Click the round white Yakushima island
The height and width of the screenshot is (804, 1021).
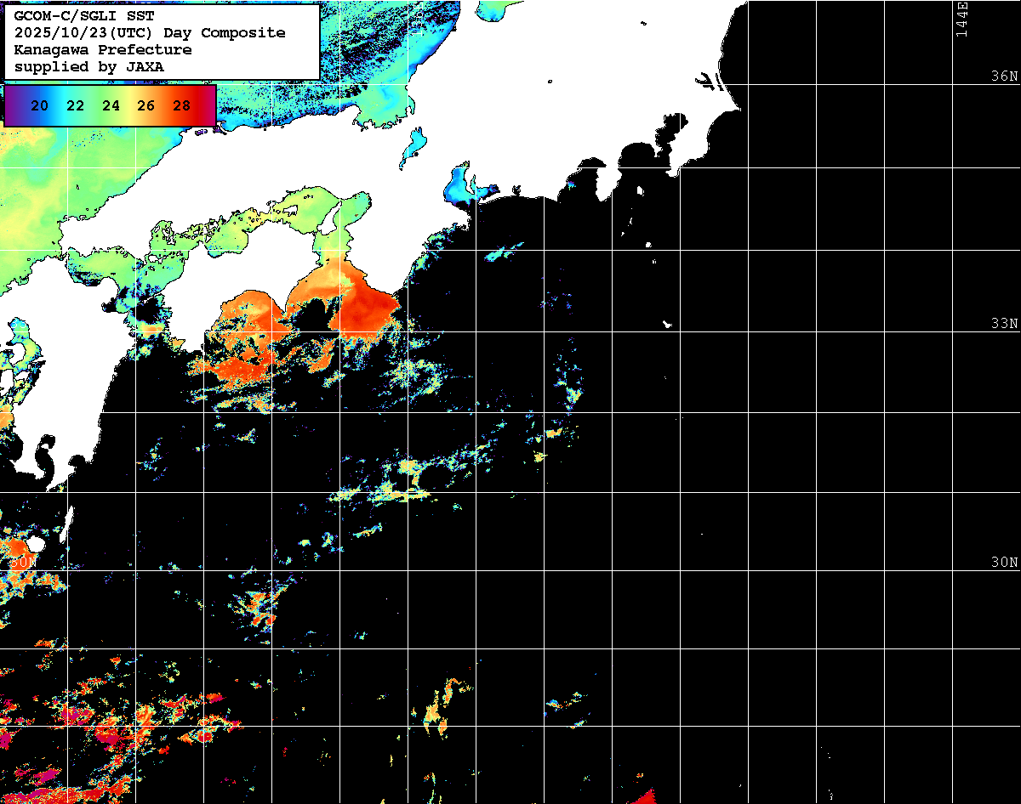35,543
